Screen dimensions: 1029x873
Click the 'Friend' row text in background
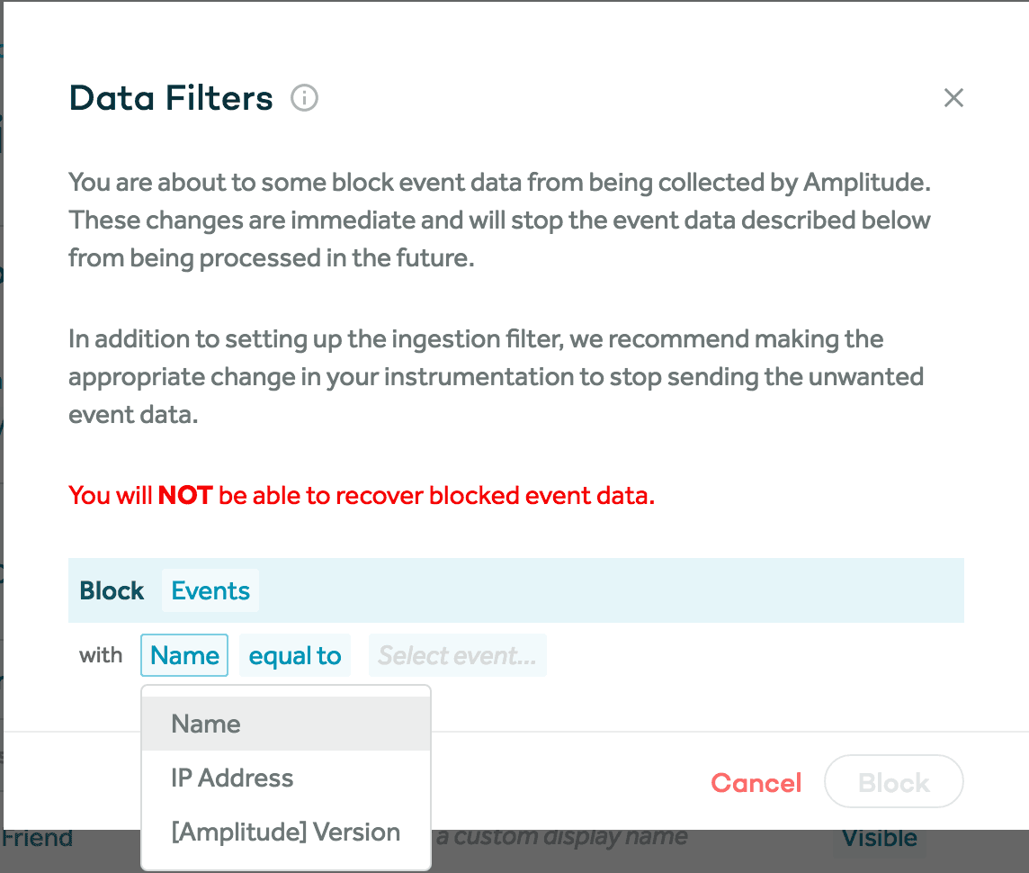[x=38, y=839]
